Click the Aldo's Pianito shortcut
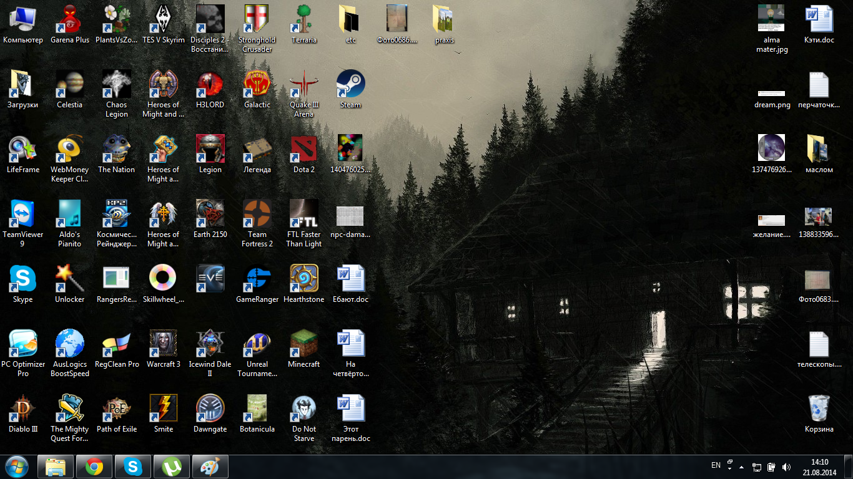 [70, 223]
